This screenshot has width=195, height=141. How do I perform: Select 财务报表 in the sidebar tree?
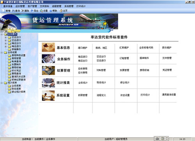16,89
